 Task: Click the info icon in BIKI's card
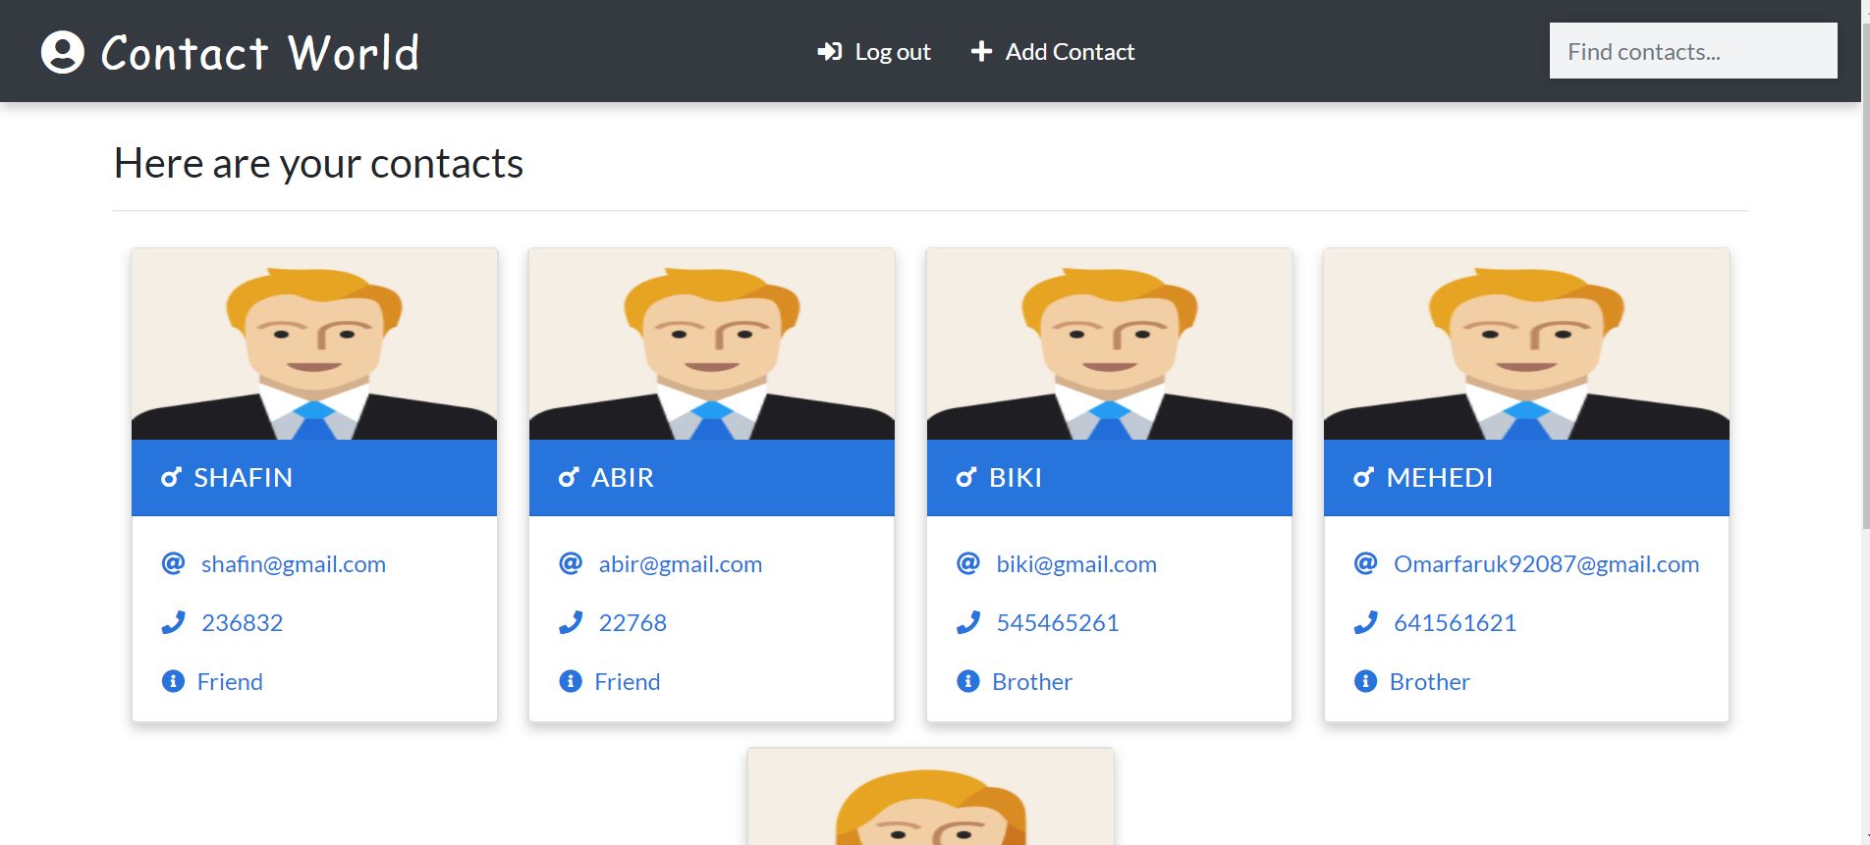pos(968,681)
